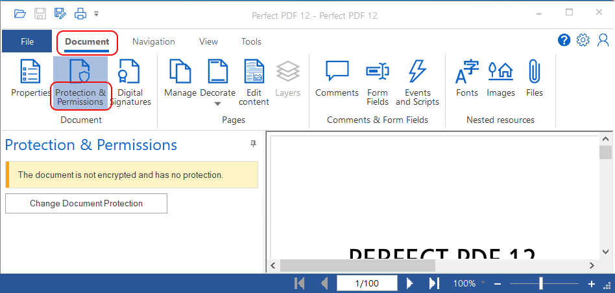The width and height of the screenshot is (615, 293).
Task: Switch to the View ribbon tab
Action: click(x=208, y=41)
